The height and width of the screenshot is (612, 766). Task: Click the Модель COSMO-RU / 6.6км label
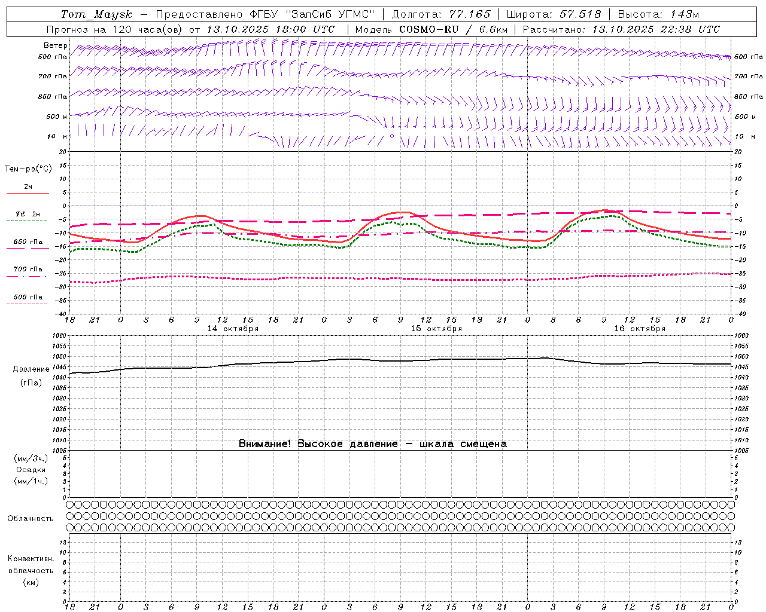pyautogui.click(x=431, y=29)
